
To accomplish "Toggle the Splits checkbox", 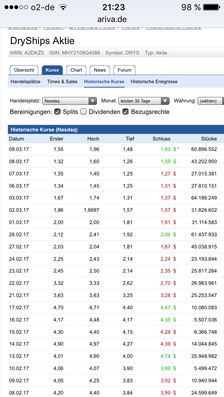I will pos(58,112).
